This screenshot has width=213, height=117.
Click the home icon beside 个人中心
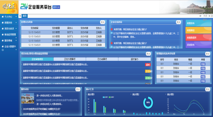click(x=2, y=17)
